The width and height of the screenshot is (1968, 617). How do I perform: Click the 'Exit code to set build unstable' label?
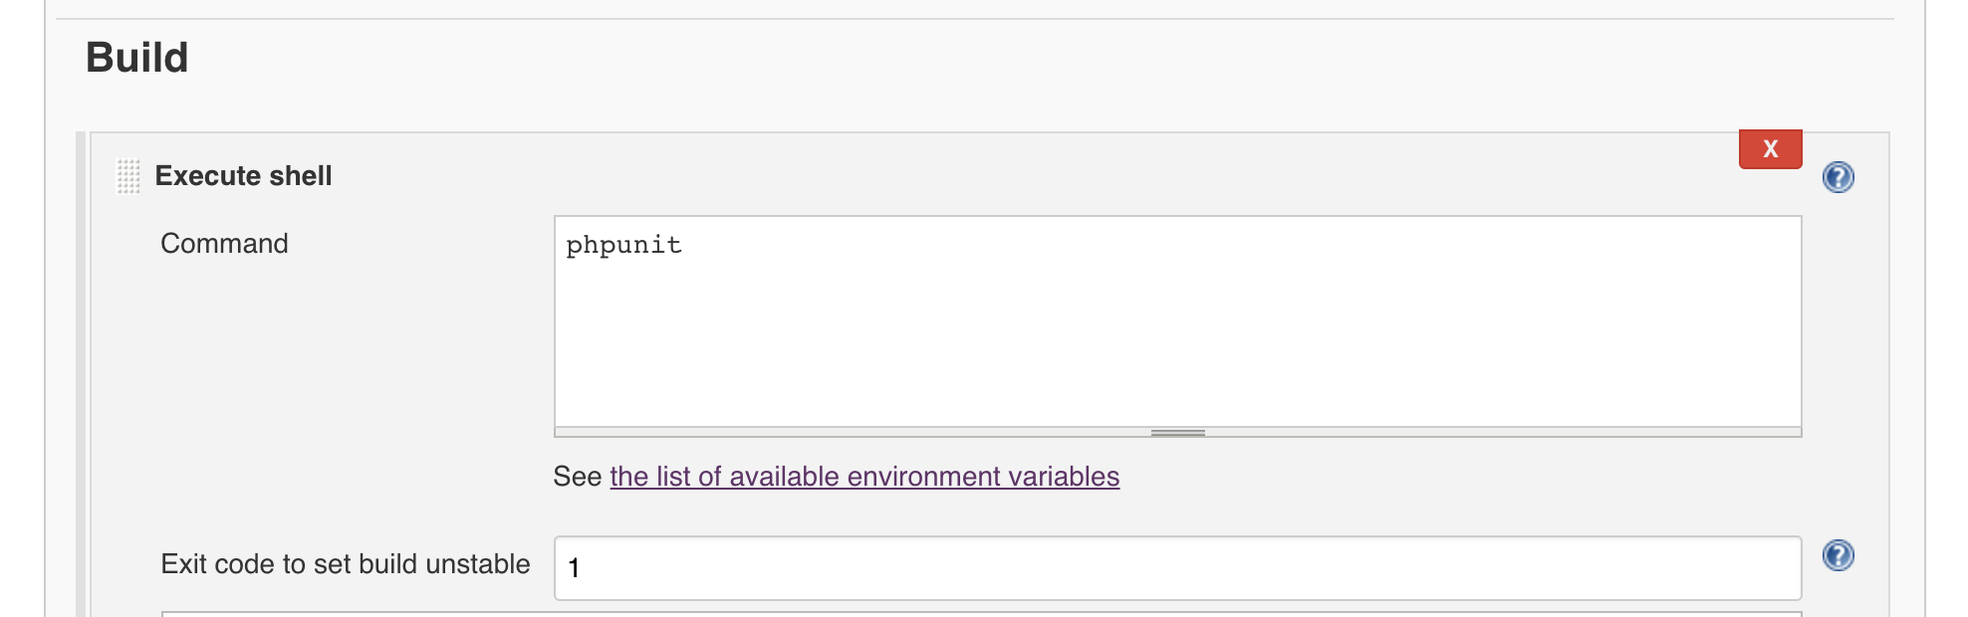[x=346, y=564]
